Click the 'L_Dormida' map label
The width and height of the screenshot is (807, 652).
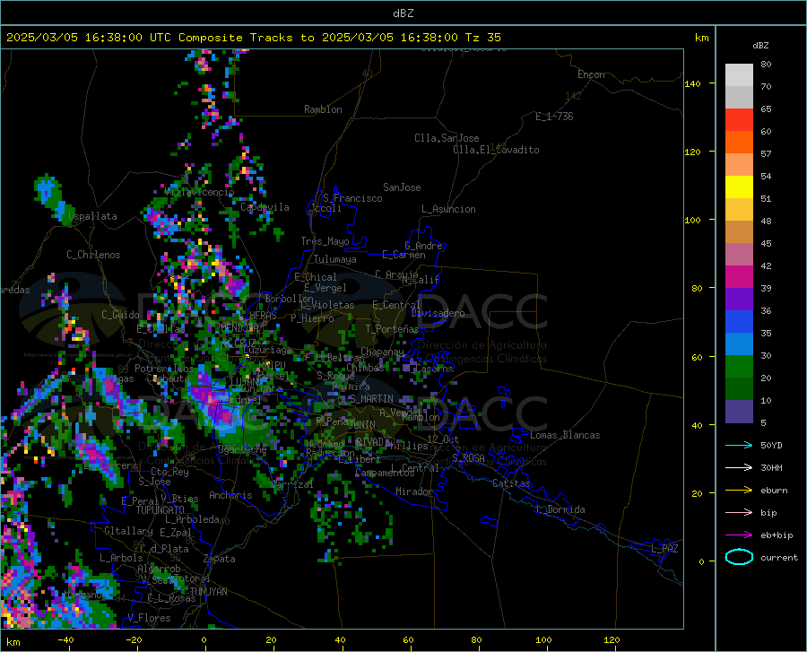(560, 509)
